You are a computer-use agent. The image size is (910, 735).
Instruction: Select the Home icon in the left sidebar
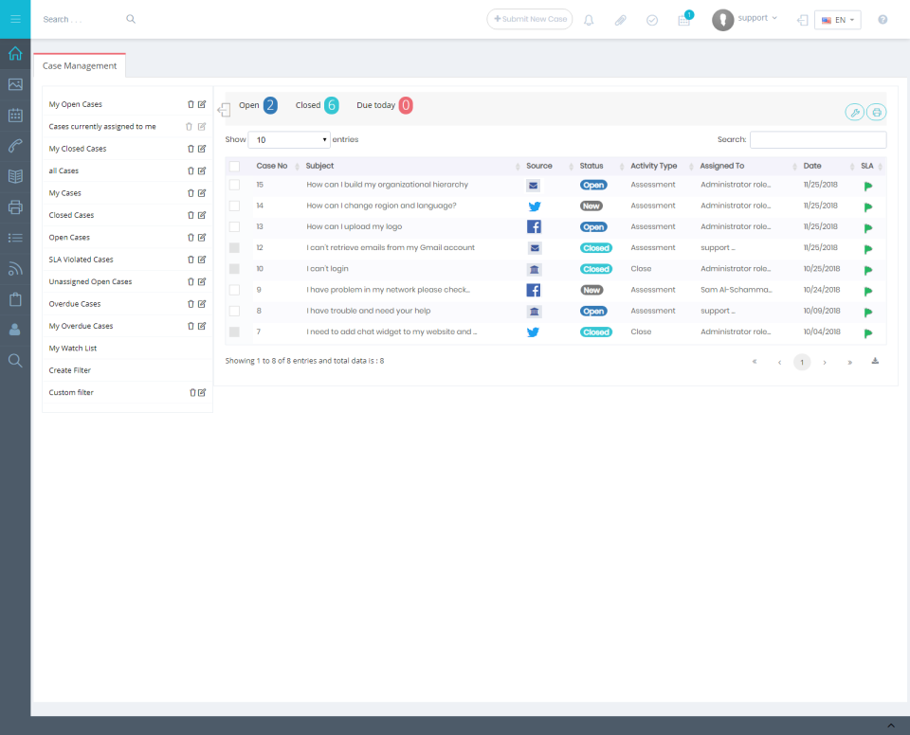tap(14, 54)
